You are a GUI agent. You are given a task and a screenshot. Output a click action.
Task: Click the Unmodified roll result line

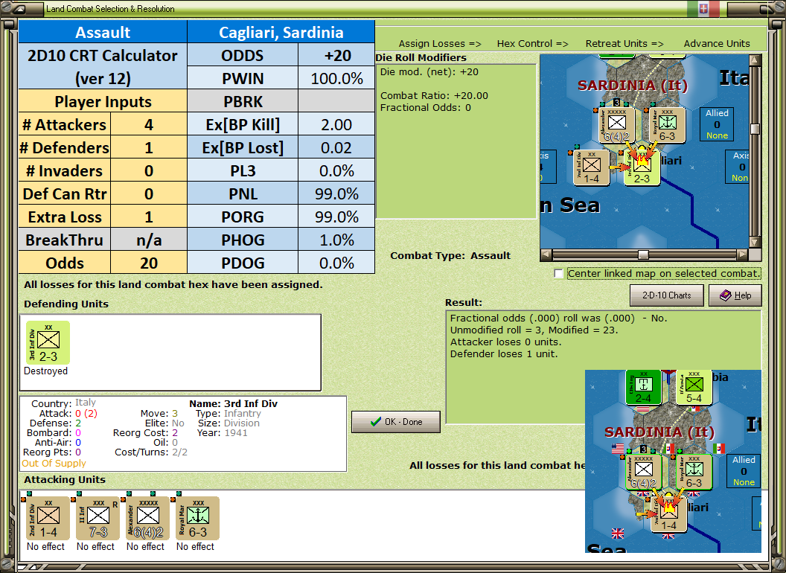click(x=534, y=330)
